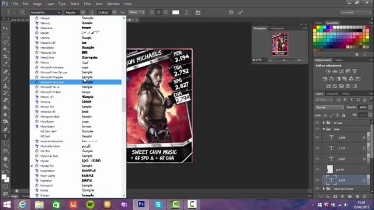The height and width of the screenshot is (210, 374).
Task: Open the Opacity dropdown arrow
Action: point(370,107)
